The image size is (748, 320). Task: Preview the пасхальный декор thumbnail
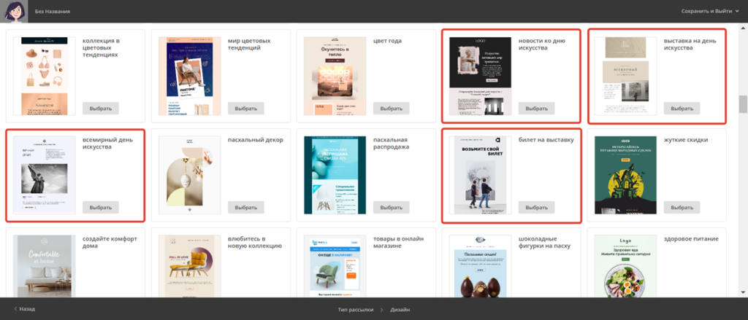pos(189,175)
